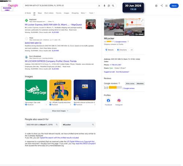Open more options beside 2 Google reviews
183x166 pixels.
click(x=128, y=41)
